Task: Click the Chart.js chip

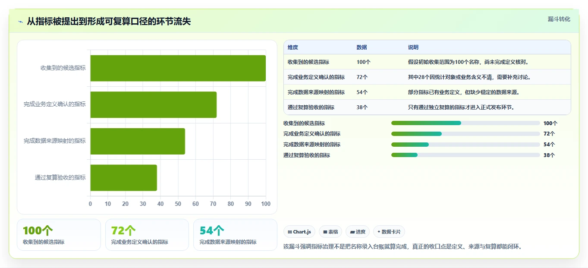Action: pos(299,232)
